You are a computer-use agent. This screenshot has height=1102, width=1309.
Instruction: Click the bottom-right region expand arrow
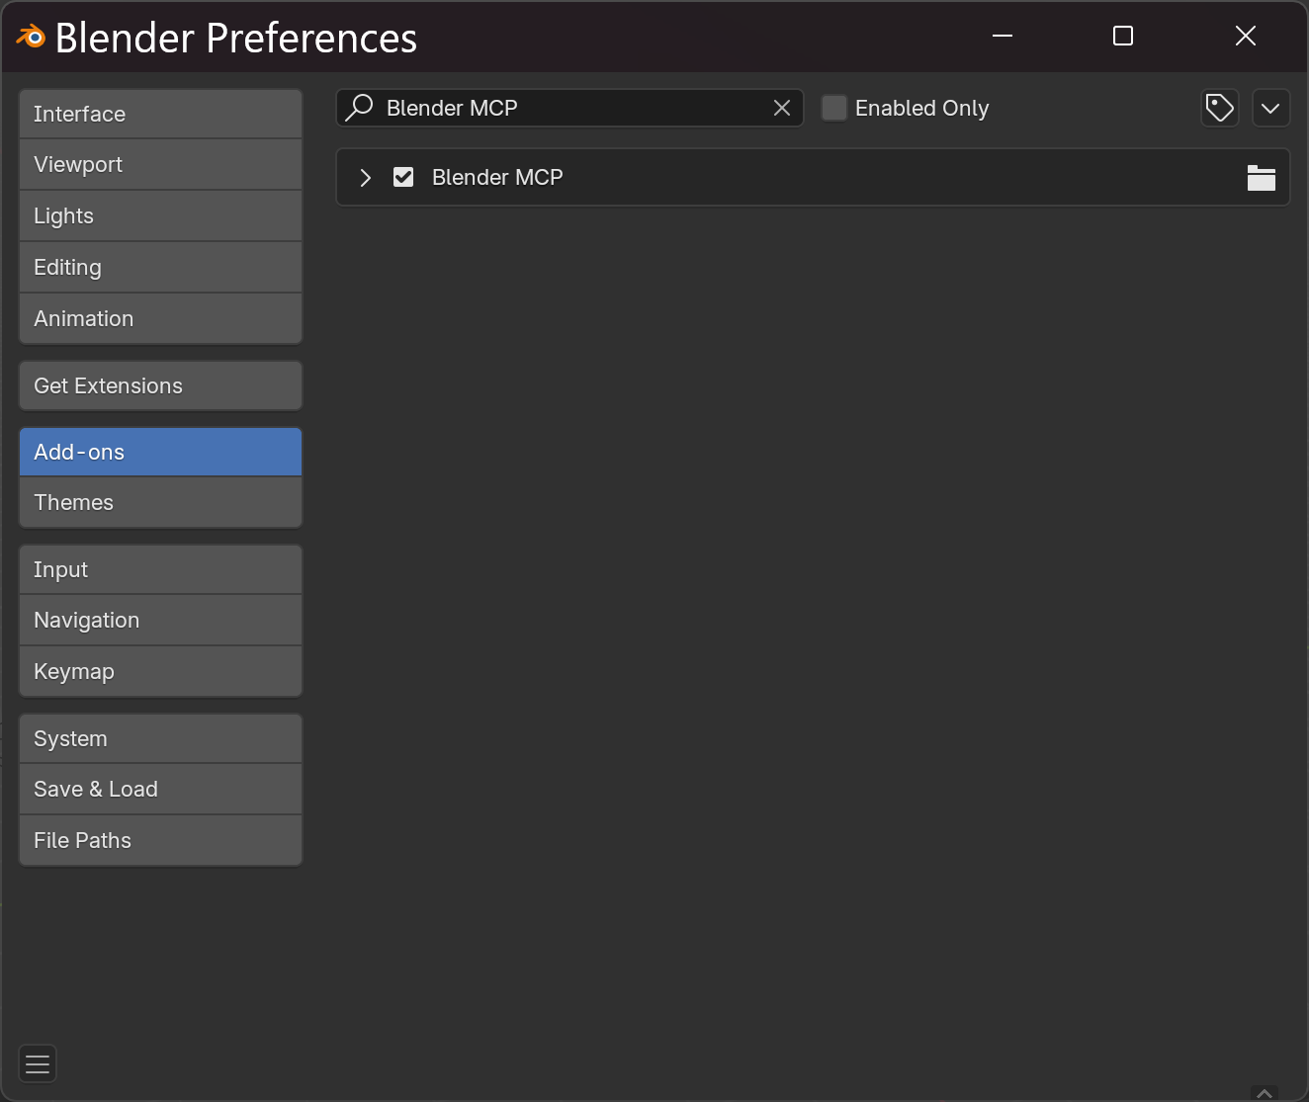[1265, 1093]
